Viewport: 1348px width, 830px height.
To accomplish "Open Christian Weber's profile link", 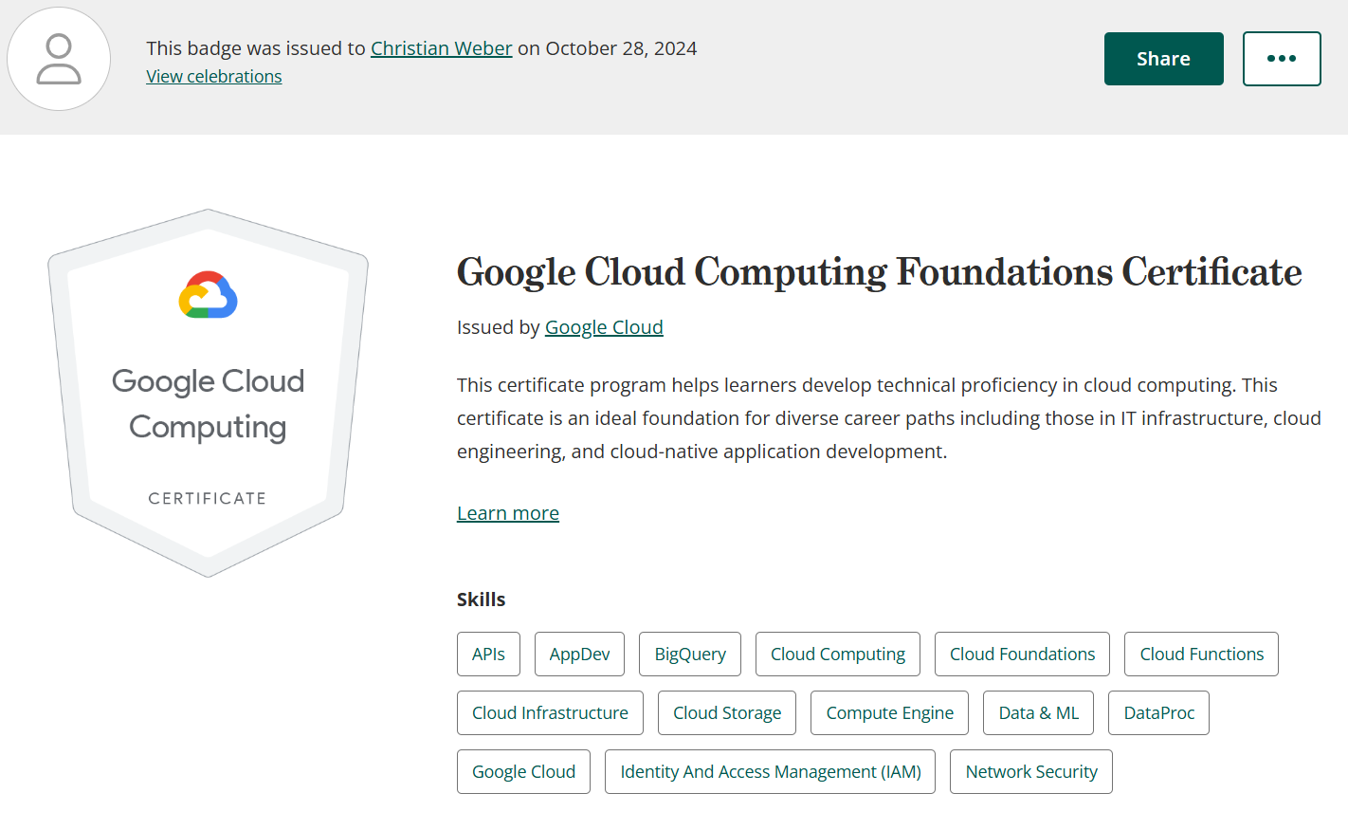I will [x=441, y=48].
